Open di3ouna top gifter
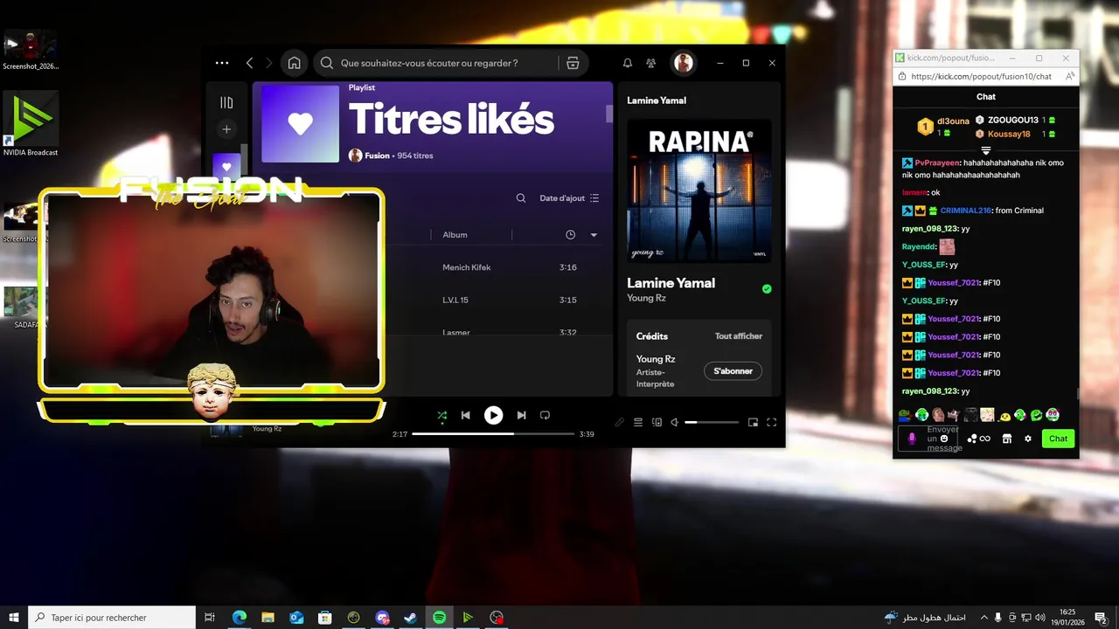1119x629 pixels. [953, 121]
